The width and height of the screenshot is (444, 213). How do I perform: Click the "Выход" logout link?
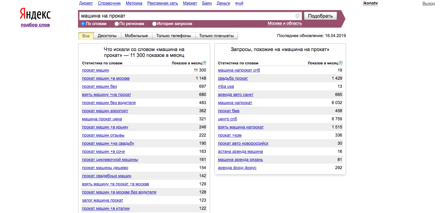tap(428, 3)
